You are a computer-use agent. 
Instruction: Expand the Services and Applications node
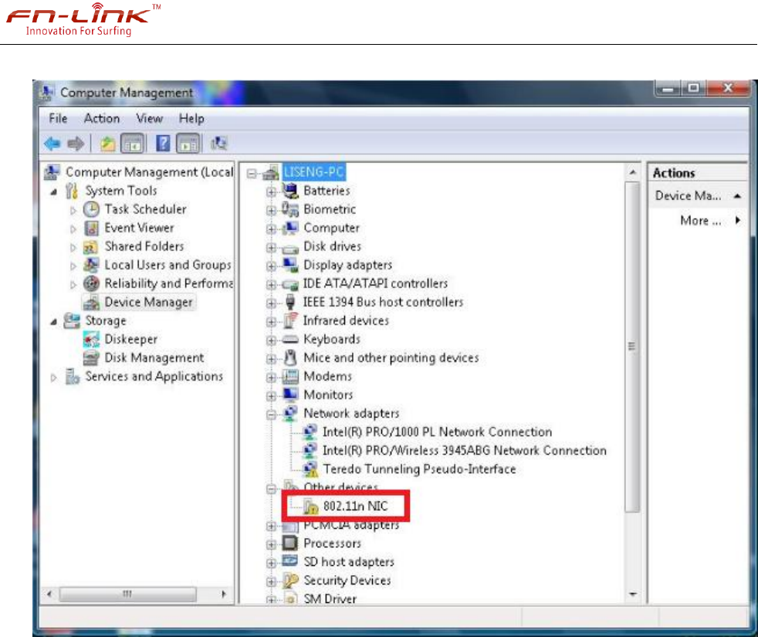[x=54, y=378]
